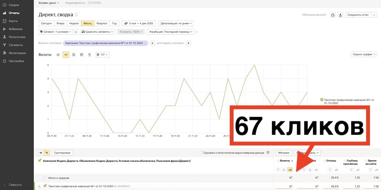Open Интеграции in the sidebar

(x=14, y=53)
